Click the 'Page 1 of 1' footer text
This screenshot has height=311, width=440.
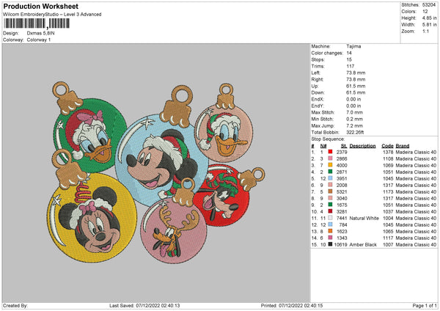(425, 305)
